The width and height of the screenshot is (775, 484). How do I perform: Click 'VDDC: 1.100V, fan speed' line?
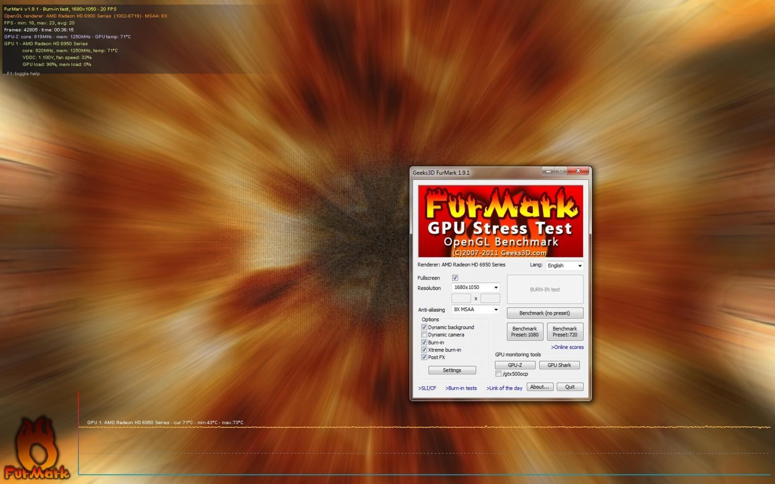[57, 57]
